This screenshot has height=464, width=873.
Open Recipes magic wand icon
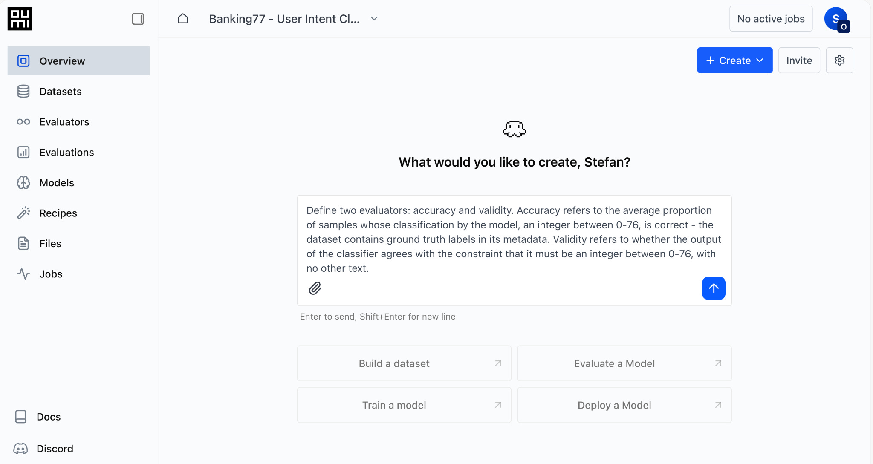(23, 213)
